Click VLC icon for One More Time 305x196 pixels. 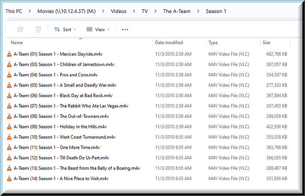(x=9, y=147)
